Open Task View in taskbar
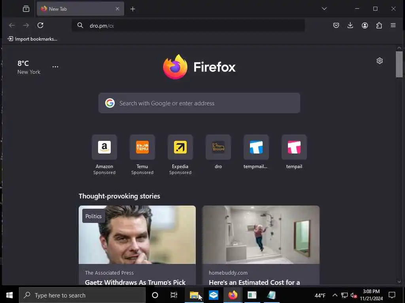 pyautogui.click(x=174, y=295)
